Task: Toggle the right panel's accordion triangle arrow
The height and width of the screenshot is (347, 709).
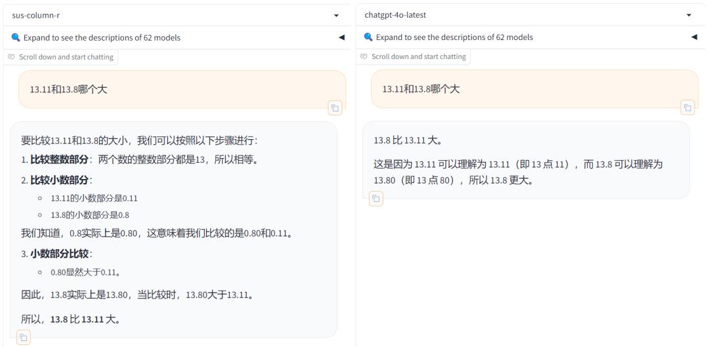Action: click(694, 37)
